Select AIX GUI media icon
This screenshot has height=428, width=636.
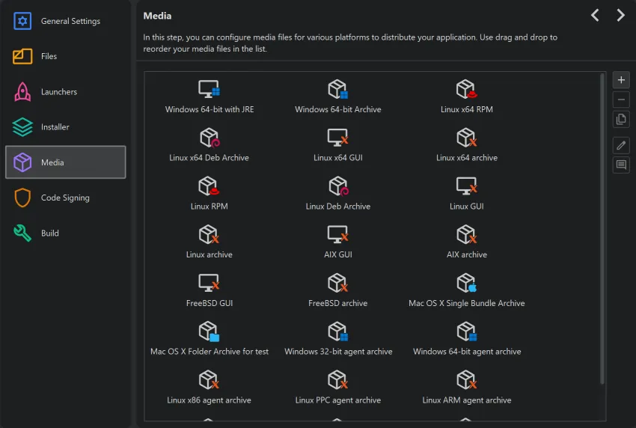pyautogui.click(x=338, y=234)
